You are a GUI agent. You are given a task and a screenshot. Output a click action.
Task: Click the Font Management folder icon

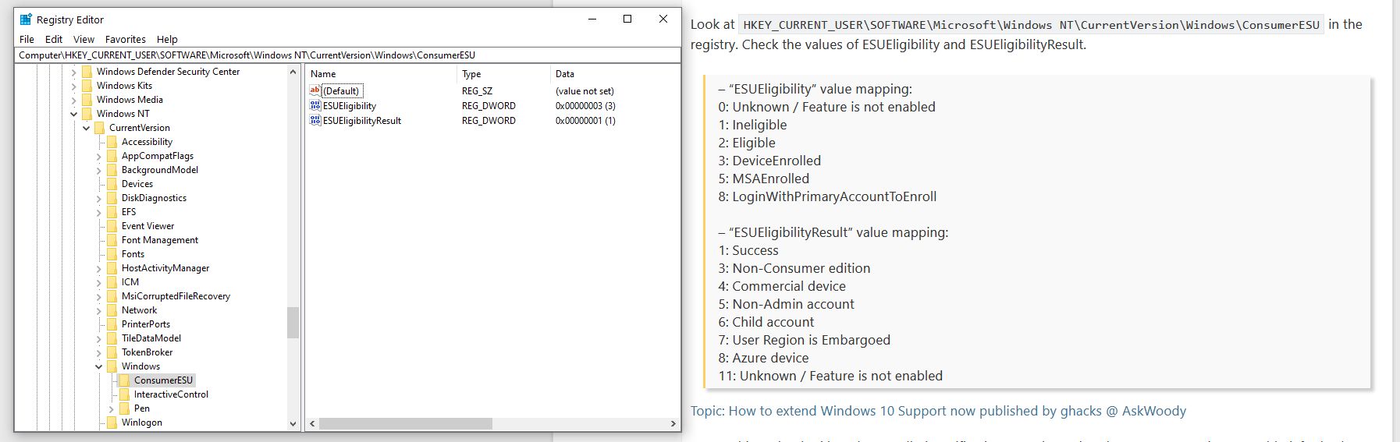pyautogui.click(x=112, y=240)
